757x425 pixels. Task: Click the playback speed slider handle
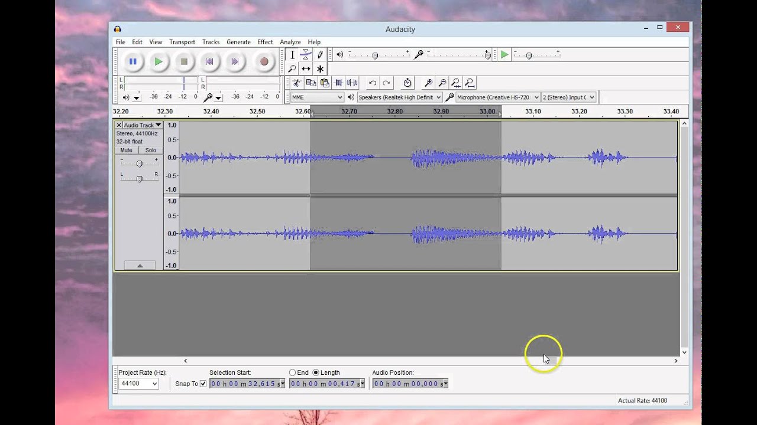coord(529,55)
